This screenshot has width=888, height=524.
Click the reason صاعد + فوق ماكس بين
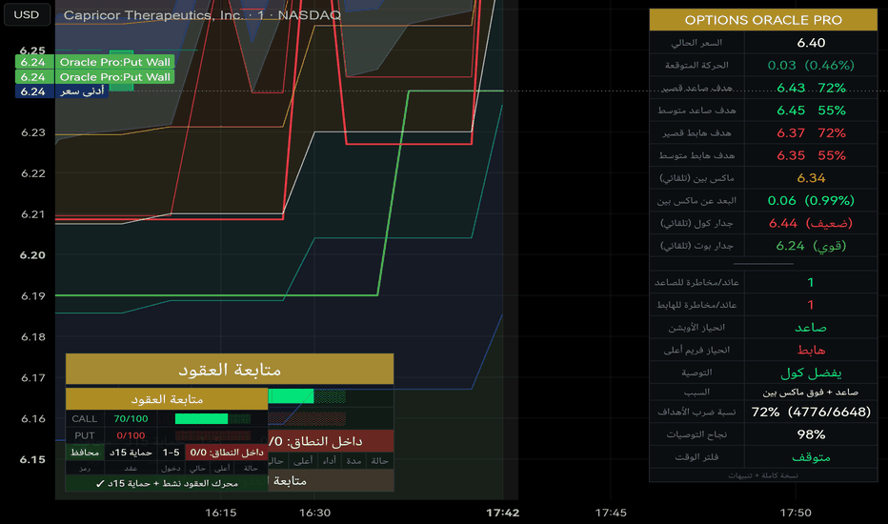[811, 392]
